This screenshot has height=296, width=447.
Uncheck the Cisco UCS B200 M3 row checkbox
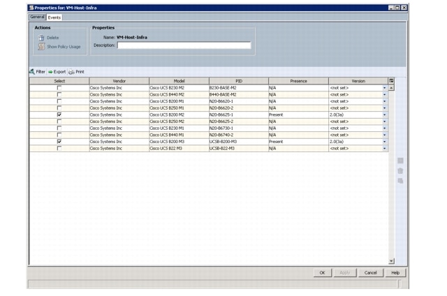coord(59,141)
